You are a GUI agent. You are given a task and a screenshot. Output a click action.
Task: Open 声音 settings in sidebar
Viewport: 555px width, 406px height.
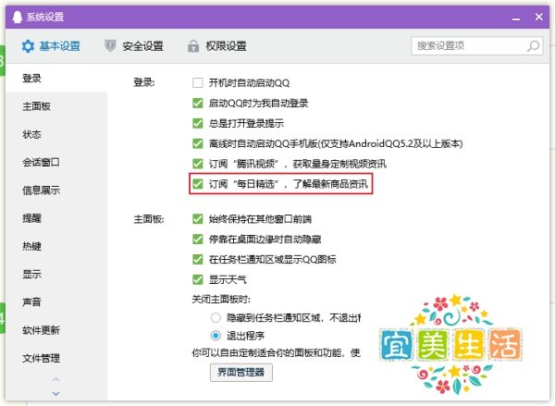click(x=56, y=301)
